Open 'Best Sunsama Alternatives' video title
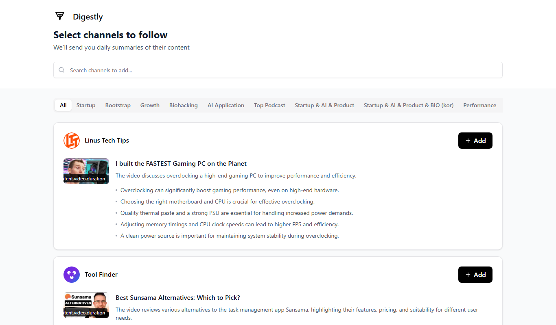This screenshot has height=325, width=556. [178, 297]
